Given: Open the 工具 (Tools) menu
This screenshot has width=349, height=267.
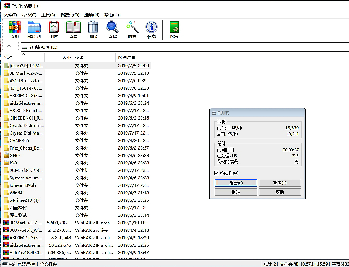Looking at the screenshot, I should tap(48, 15).
